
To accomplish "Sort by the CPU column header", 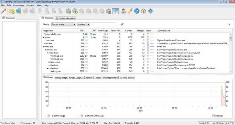I will point(94,31).
